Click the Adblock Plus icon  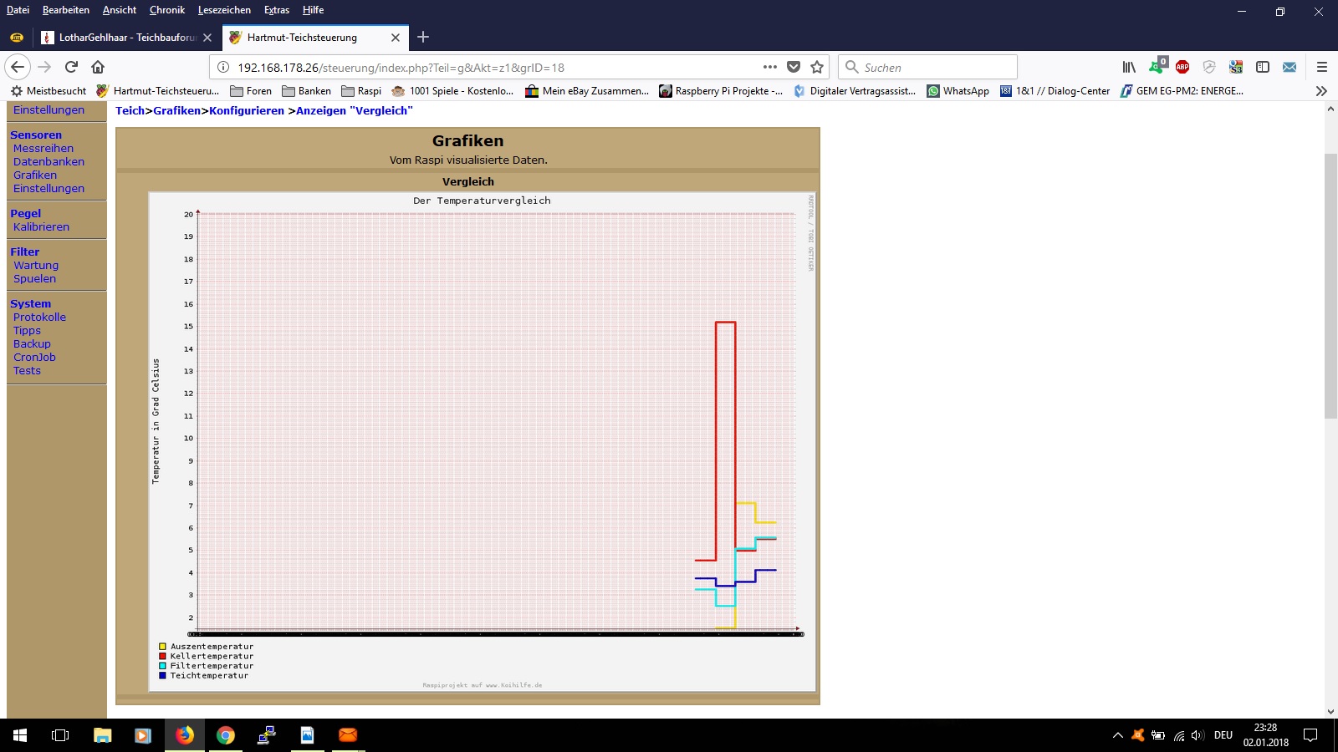1182,67
